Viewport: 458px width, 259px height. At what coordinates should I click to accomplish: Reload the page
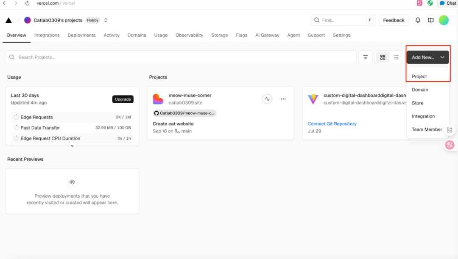click(x=27, y=3)
